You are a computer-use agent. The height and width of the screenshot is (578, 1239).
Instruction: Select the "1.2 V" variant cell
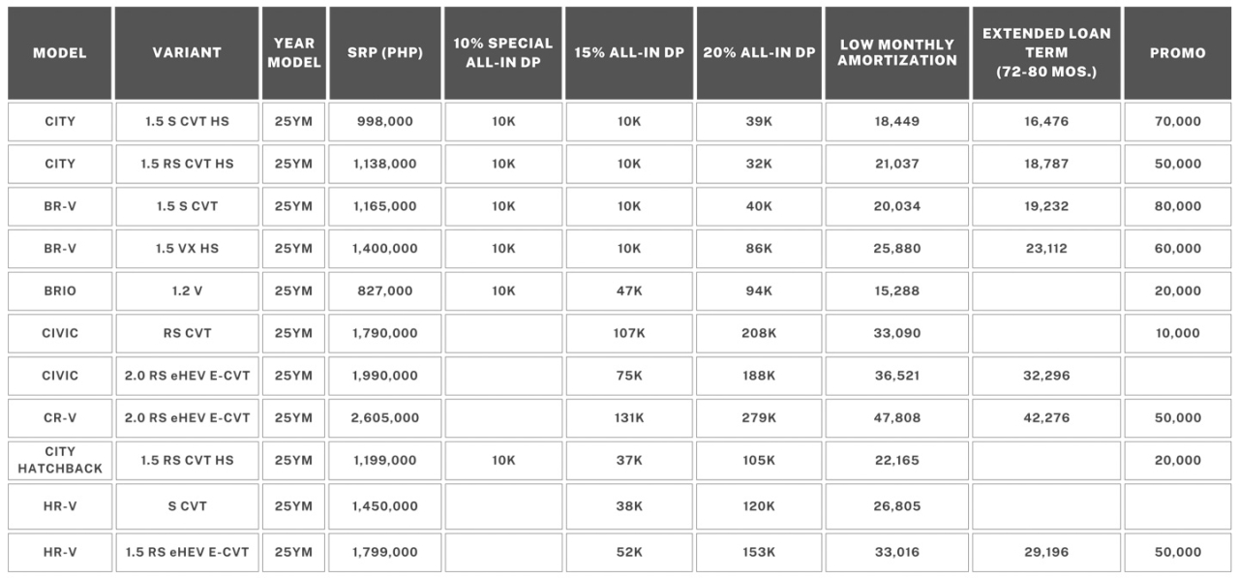click(x=187, y=290)
